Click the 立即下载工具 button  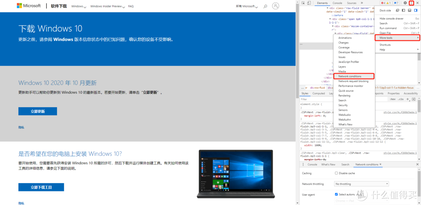coord(41,187)
